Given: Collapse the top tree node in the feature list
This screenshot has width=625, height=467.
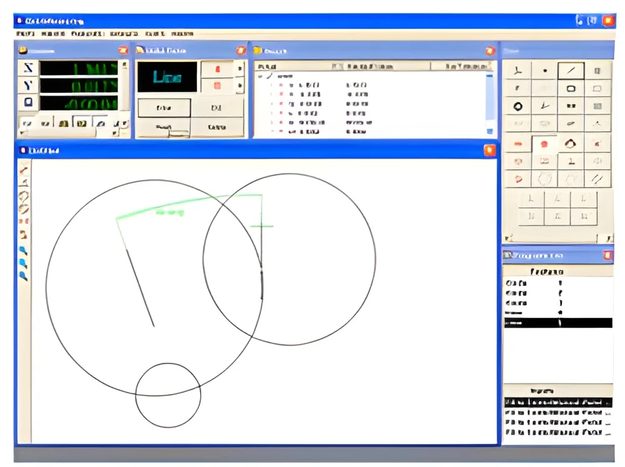Looking at the screenshot, I should pyautogui.click(x=260, y=76).
